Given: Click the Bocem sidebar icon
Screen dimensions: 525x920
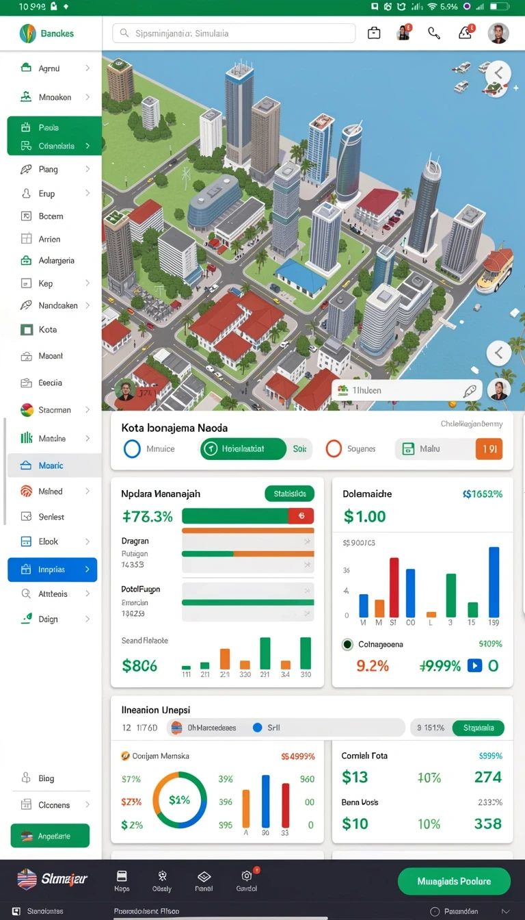Looking at the screenshot, I should click(x=26, y=216).
